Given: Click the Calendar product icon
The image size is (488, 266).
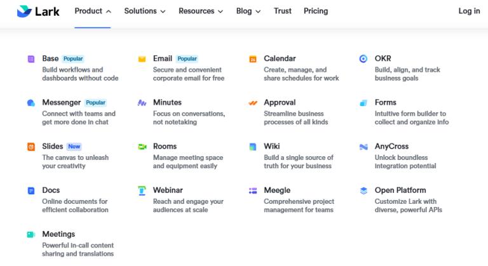Looking at the screenshot, I should pos(253,59).
